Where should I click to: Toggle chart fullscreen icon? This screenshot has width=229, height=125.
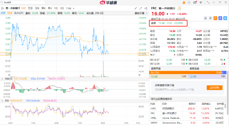point(141,8)
